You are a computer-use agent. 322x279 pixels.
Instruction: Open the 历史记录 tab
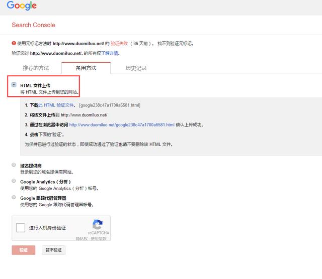point(136,68)
